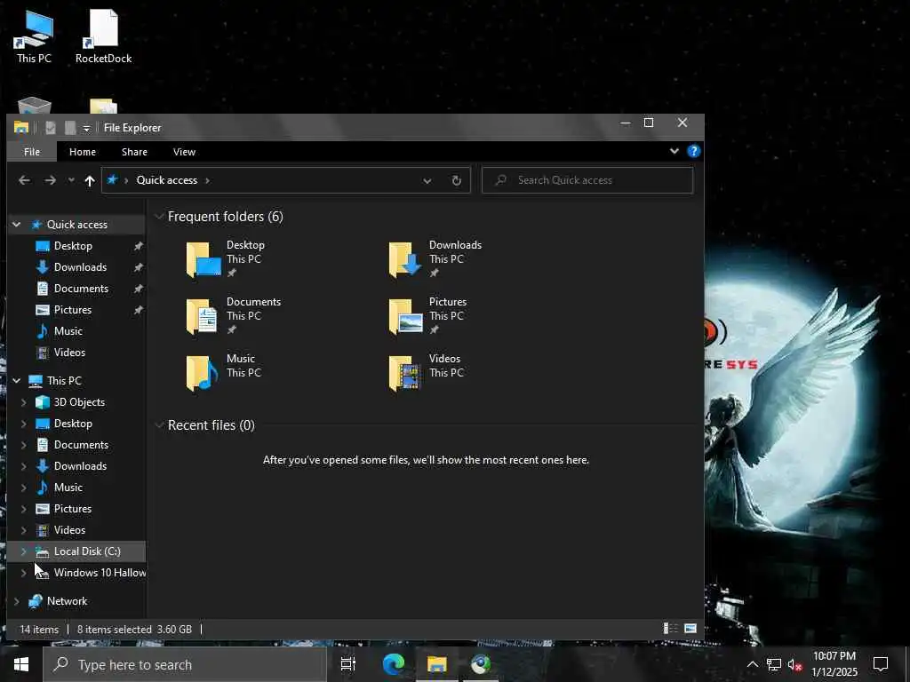Open the Documents folder in Frequent folders
Viewport: 910px width, 682px height.
pyautogui.click(x=234, y=316)
